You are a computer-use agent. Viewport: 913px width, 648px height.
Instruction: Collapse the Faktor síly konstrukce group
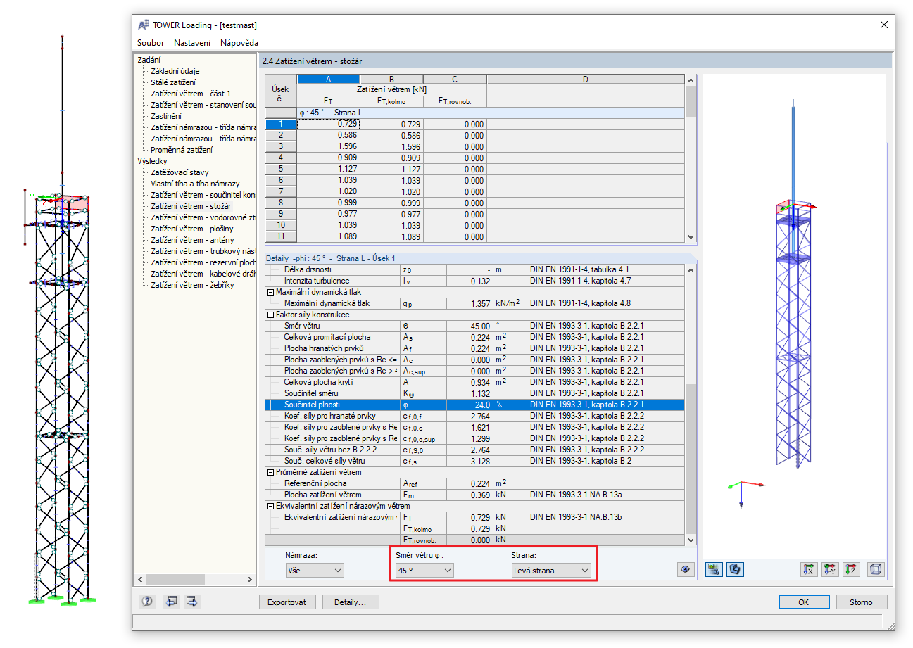270,315
